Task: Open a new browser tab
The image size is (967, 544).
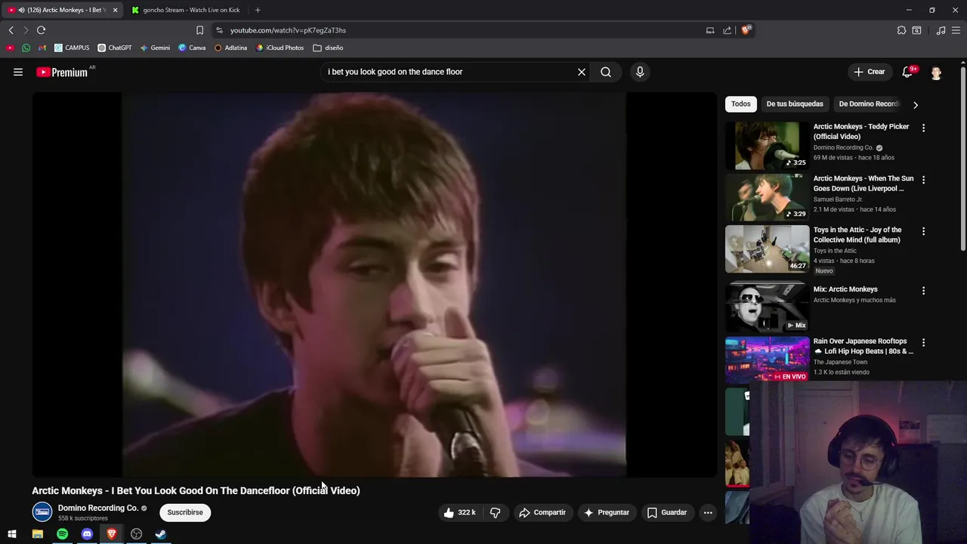Action: coord(258,10)
